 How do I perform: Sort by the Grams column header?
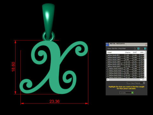128,52
